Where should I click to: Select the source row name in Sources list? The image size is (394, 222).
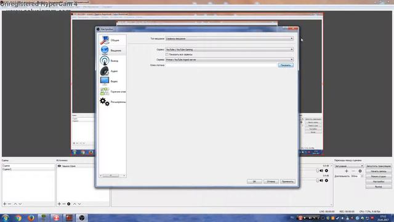(x=68, y=166)
